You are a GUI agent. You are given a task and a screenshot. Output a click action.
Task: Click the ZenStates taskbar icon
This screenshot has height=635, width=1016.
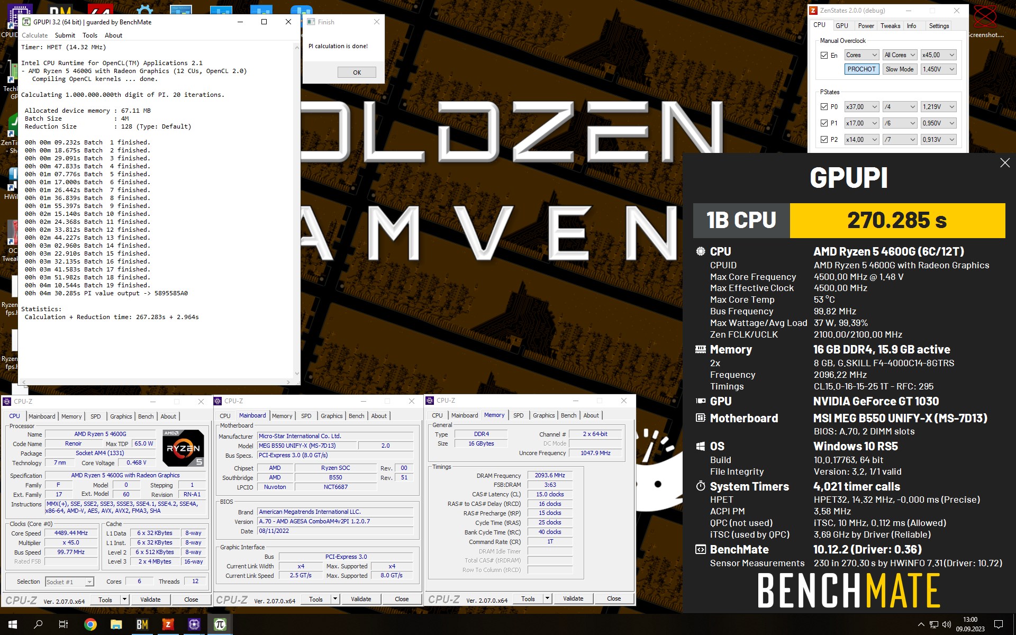[x=168, y=624]
